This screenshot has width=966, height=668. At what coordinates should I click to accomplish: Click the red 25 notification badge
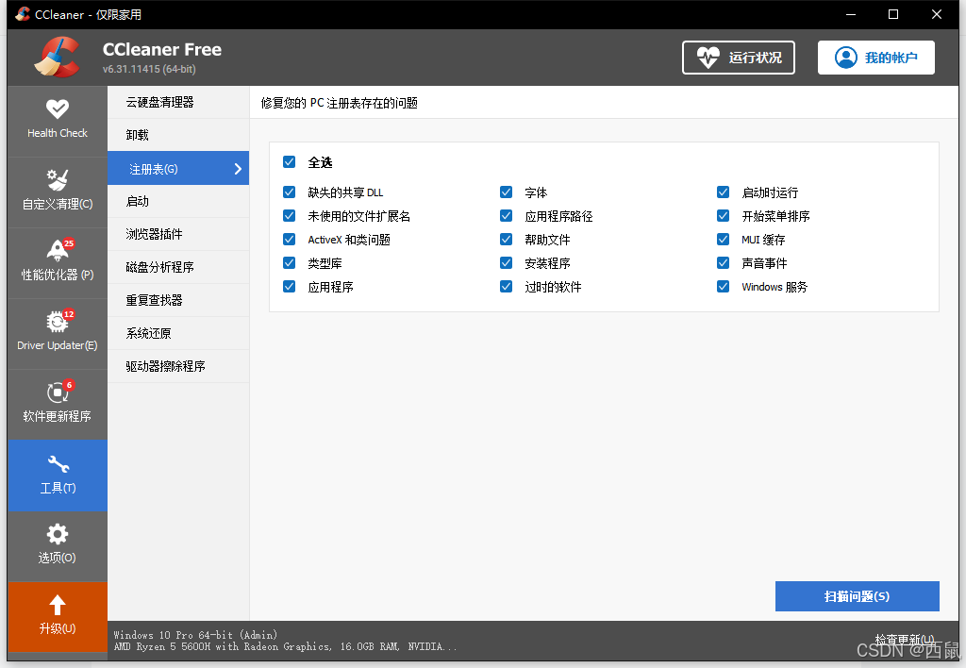point(68,243)
